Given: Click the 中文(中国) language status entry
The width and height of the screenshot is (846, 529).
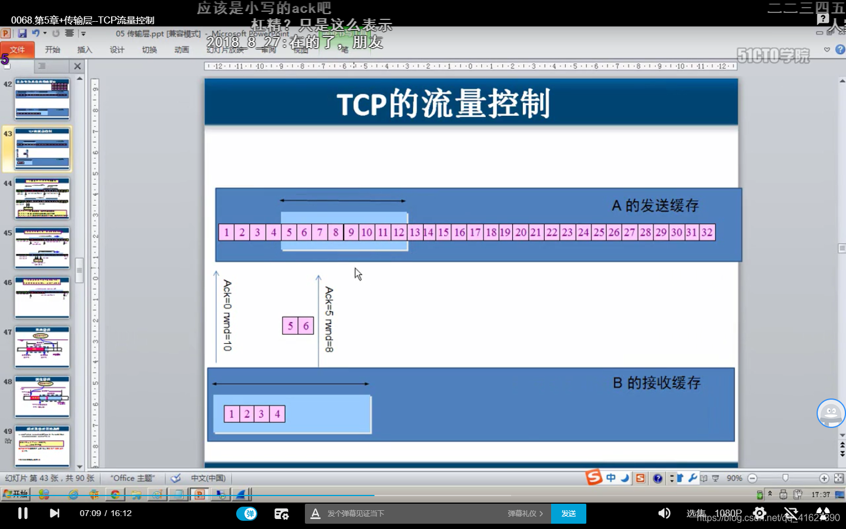Looking at the screenshot, I should point(208,478).
